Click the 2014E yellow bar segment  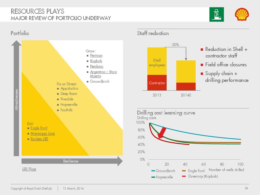186,71
